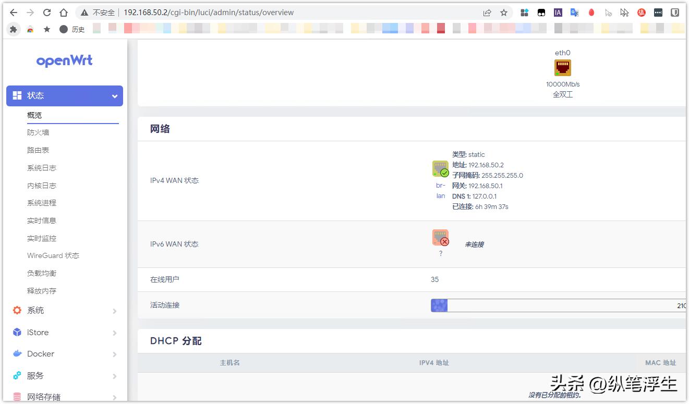Click the disconnected IPv6 WAN interface icon

(440, 237)
